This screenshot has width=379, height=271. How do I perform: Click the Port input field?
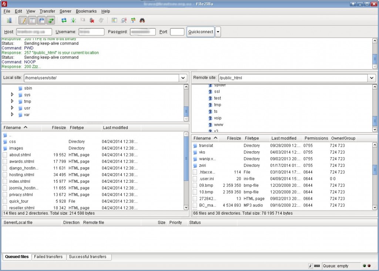coord(177,32)
